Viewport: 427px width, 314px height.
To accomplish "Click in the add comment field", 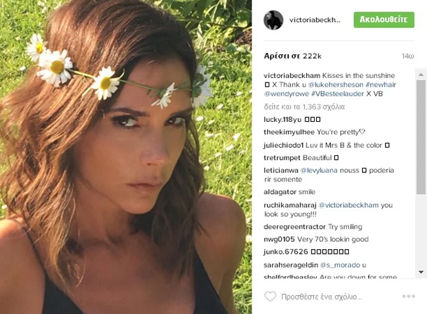I will pyautogui.click(x=321, y=296).
